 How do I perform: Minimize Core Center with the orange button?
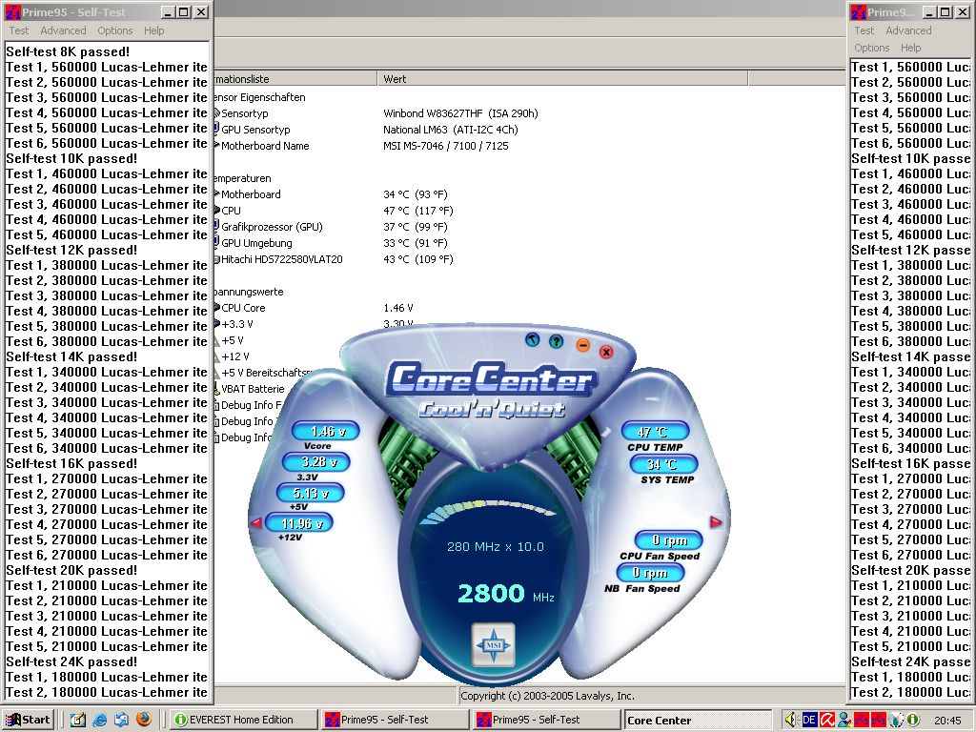point(583,345)
